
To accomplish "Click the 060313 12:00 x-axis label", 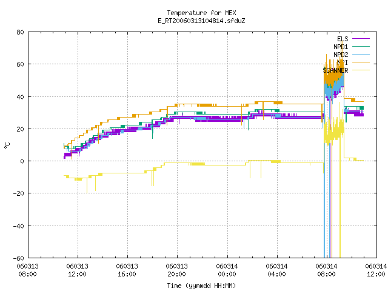I will [77, 270].
